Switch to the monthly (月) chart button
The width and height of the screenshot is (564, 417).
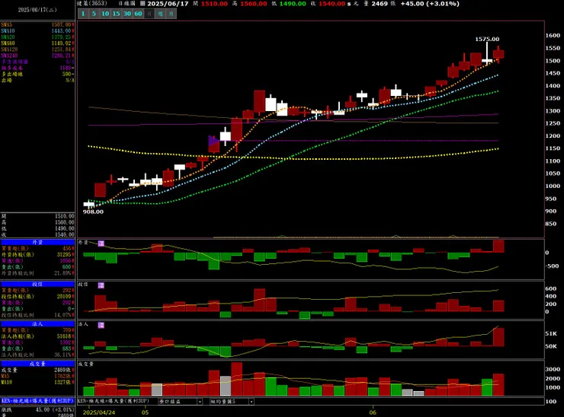171,14
